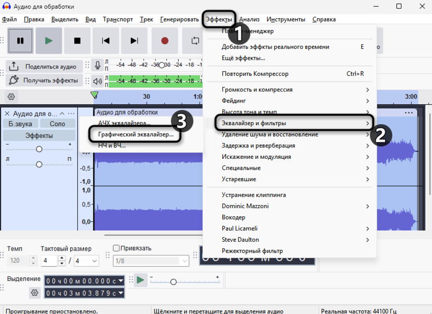The image size is (432, 314).
Task: Adjust the playback speed slider
Action: coord(173,282)
